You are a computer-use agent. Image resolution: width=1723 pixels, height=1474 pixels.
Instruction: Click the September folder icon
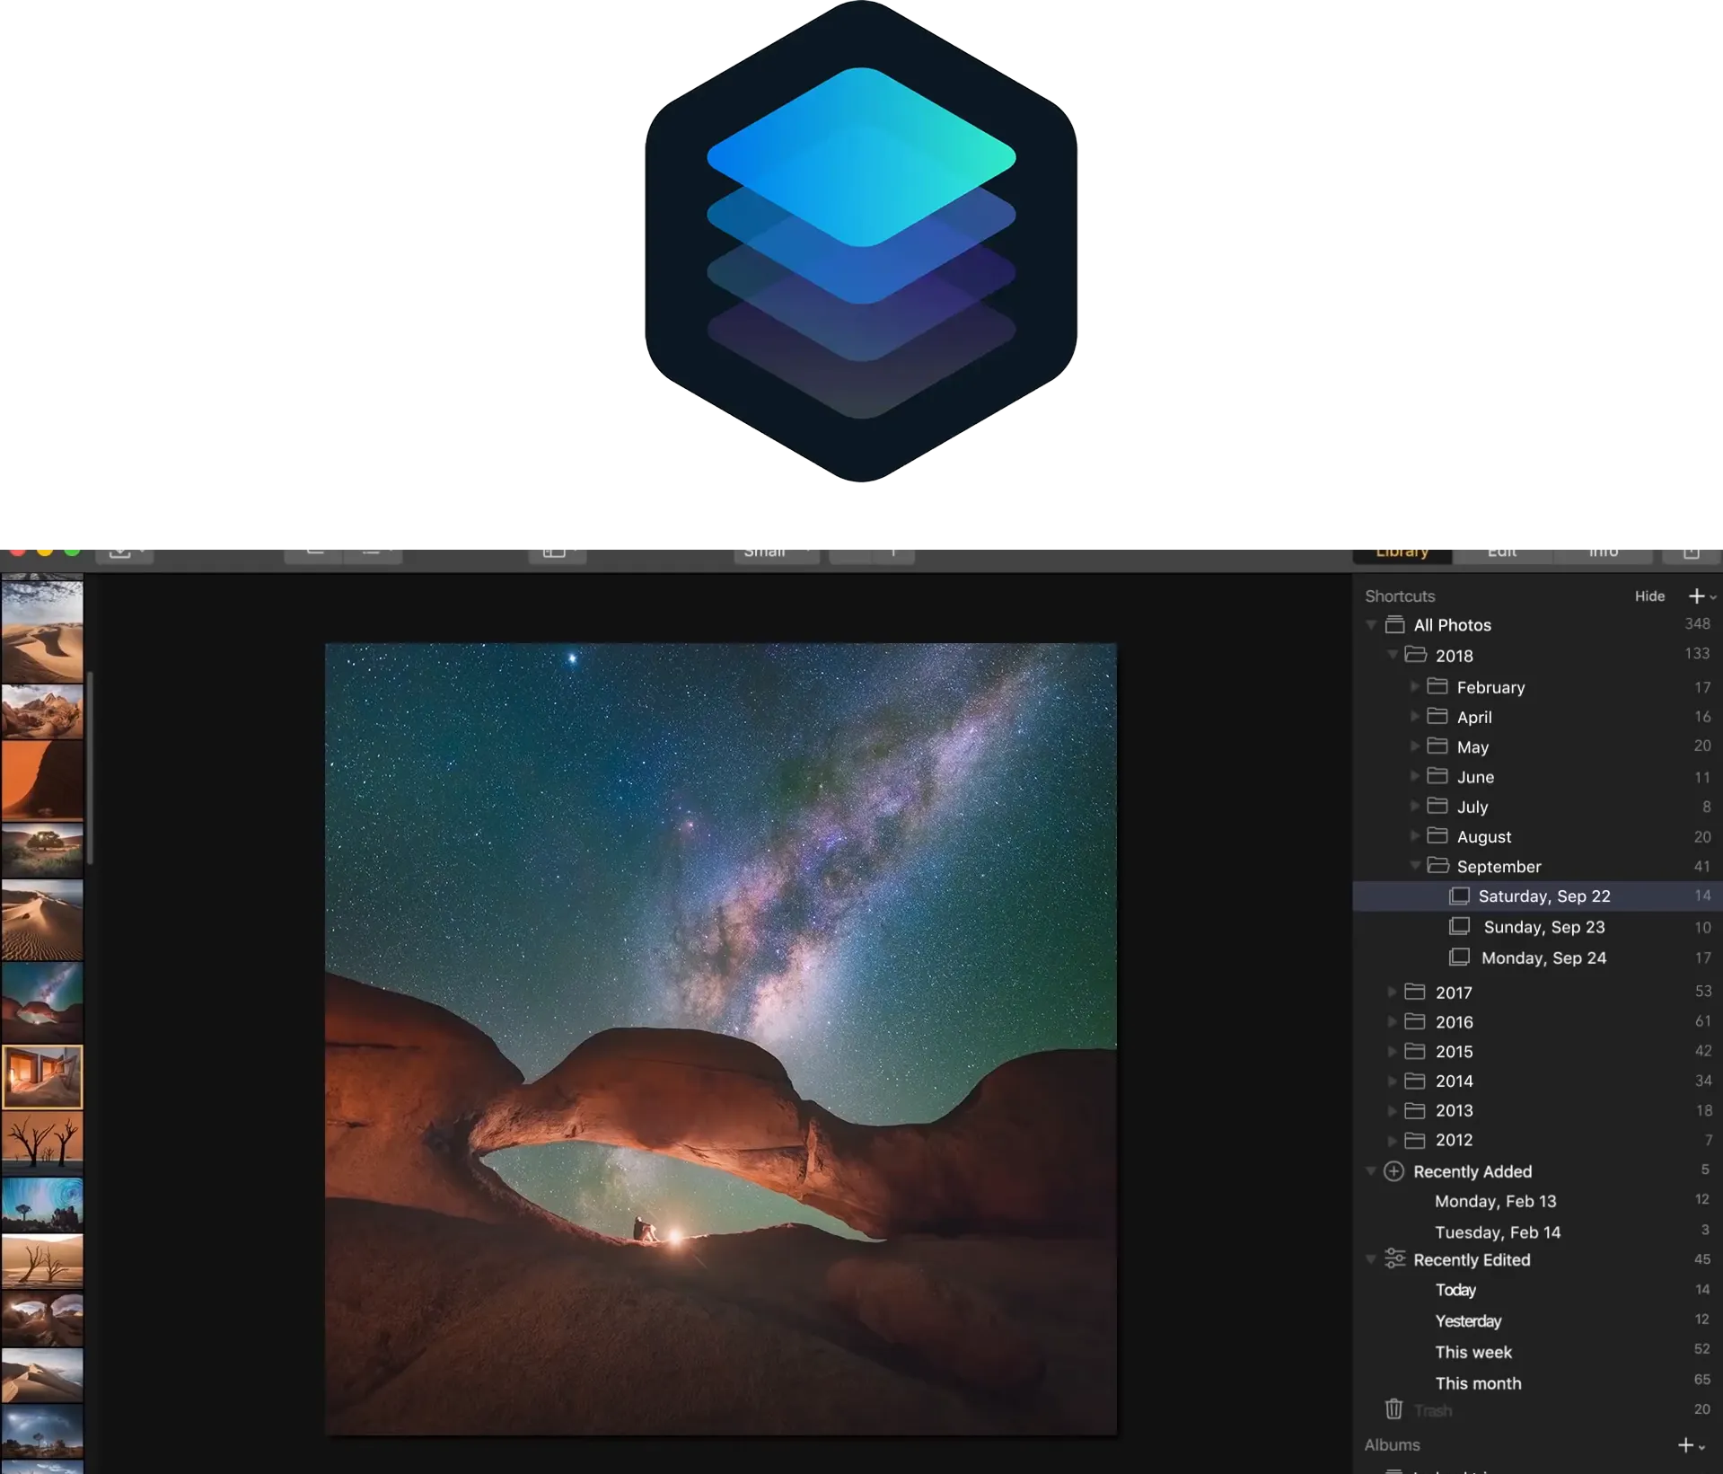click(x=1437, y=865)
